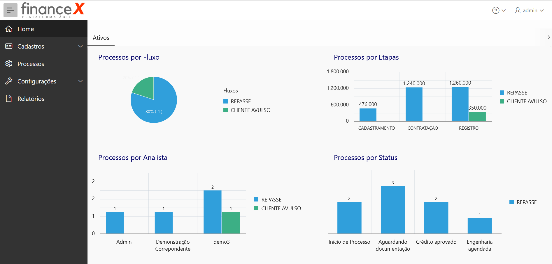Click CLIENTE AVULSO swatch in Fluxos legend

[225, 110]
